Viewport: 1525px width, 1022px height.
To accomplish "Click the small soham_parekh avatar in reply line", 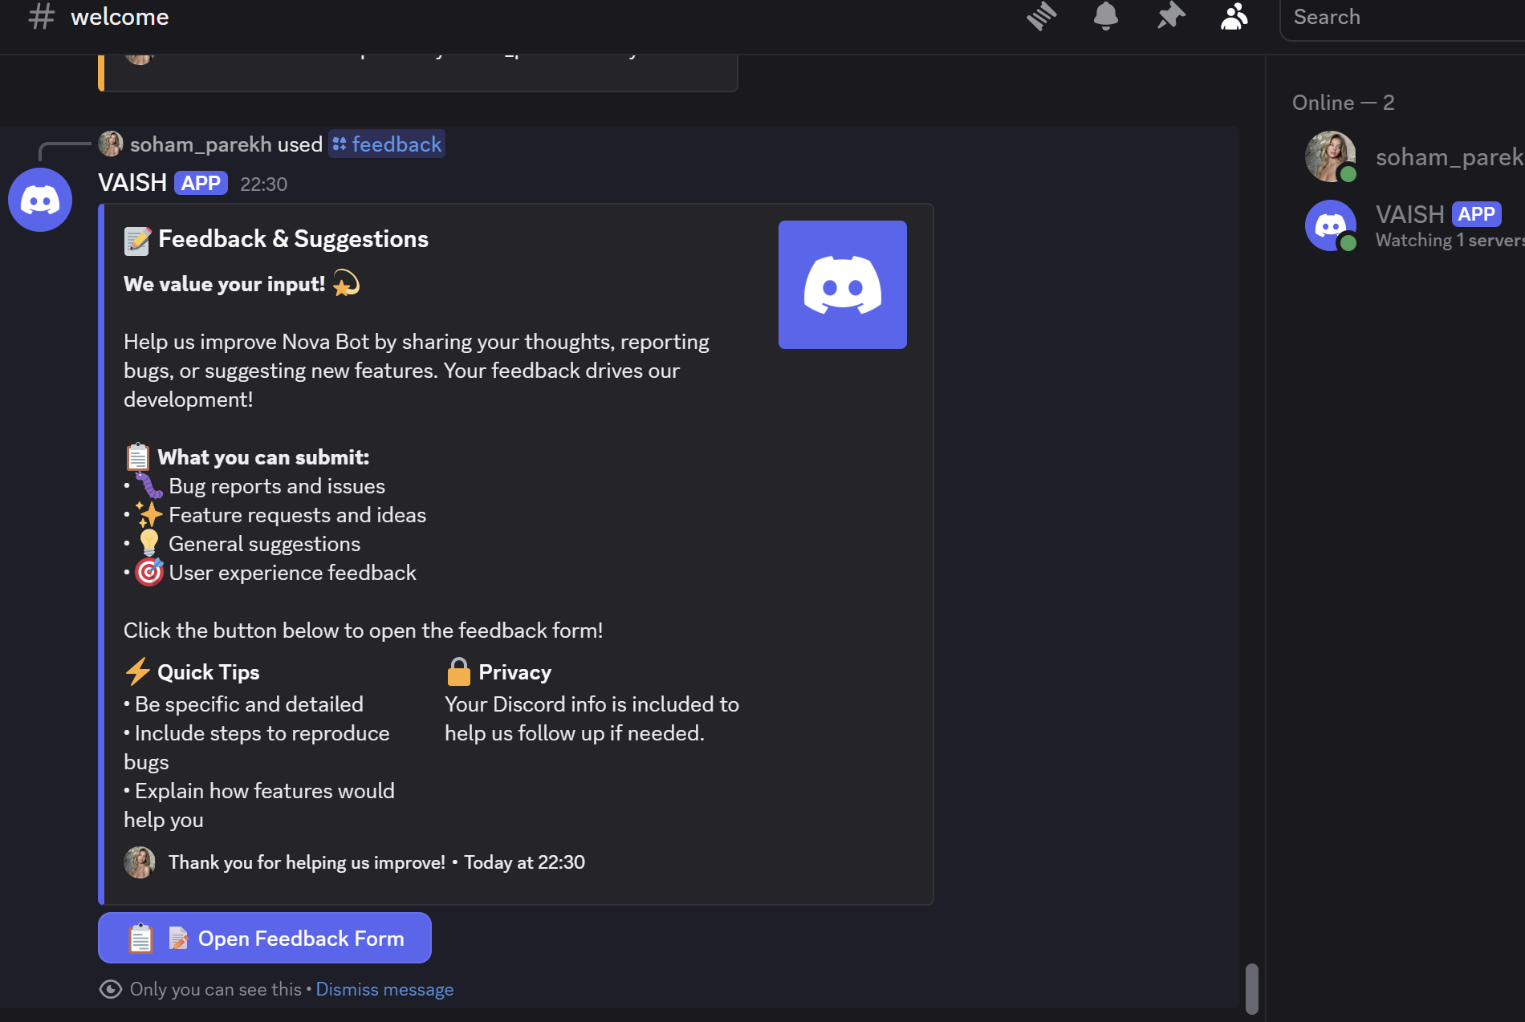I will [x=111, y=144].
